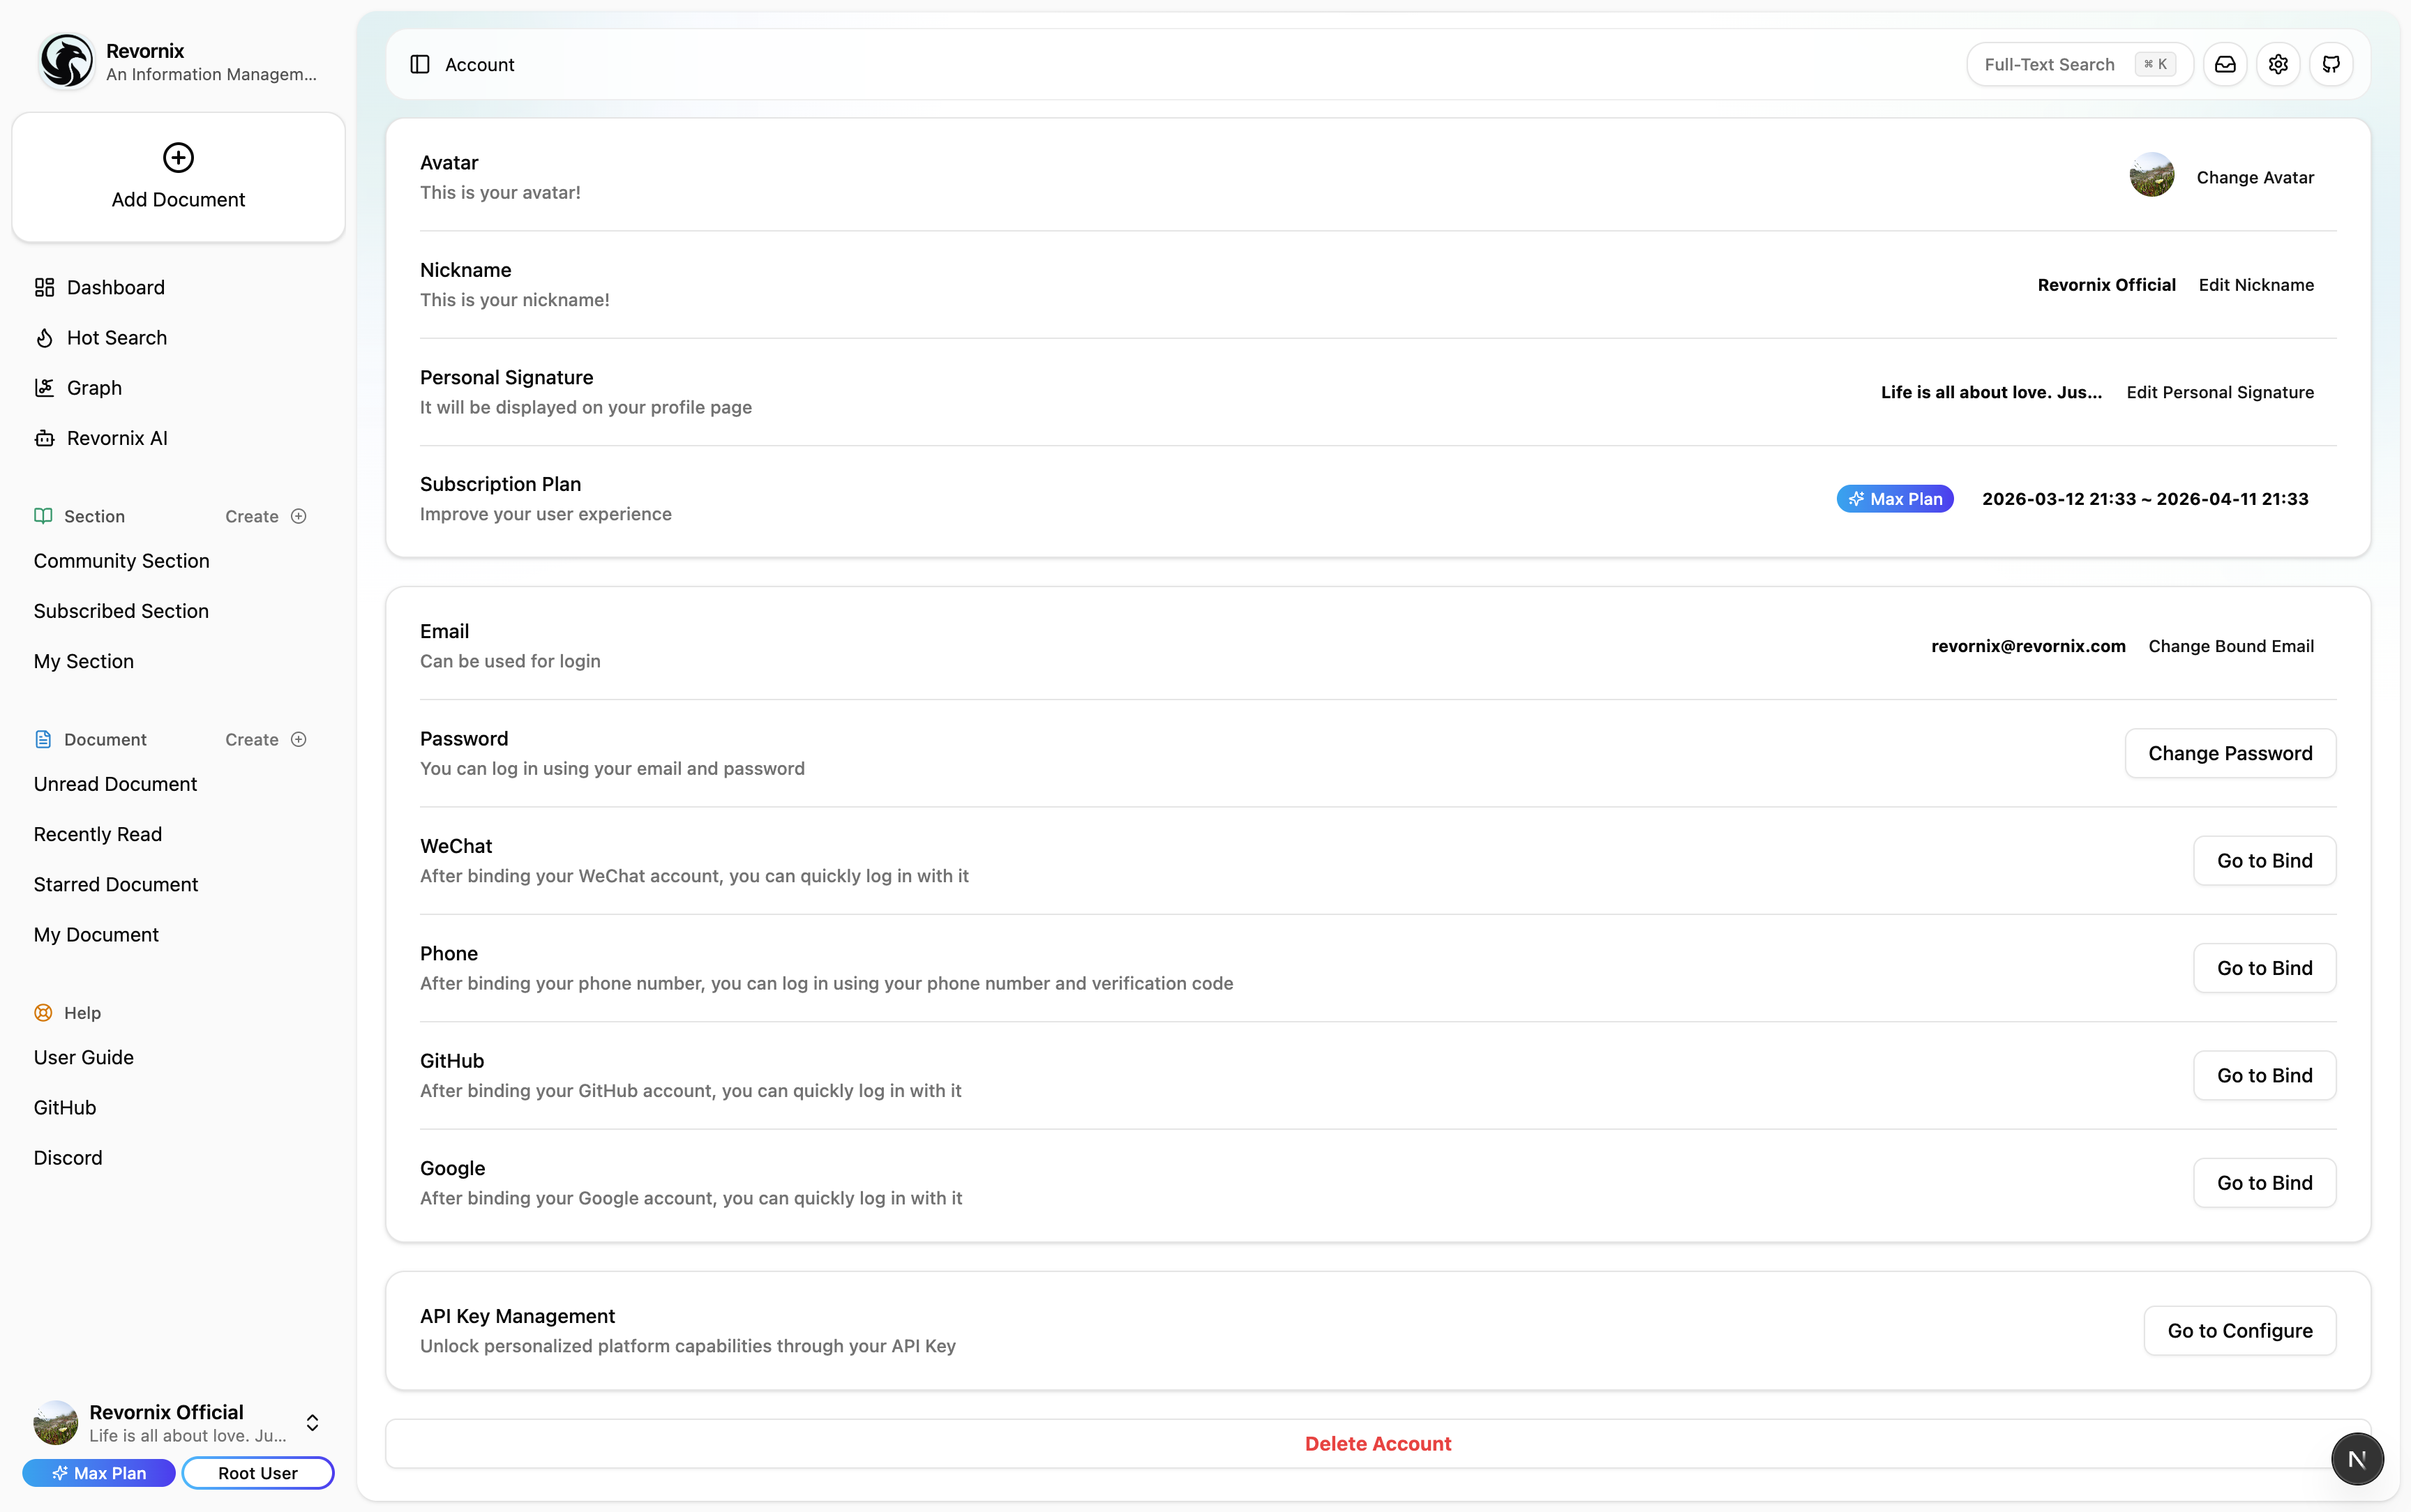The height and width of the screenshot is (1512, 2411).
Task: Click the Change Password button
Action: 2229,753
